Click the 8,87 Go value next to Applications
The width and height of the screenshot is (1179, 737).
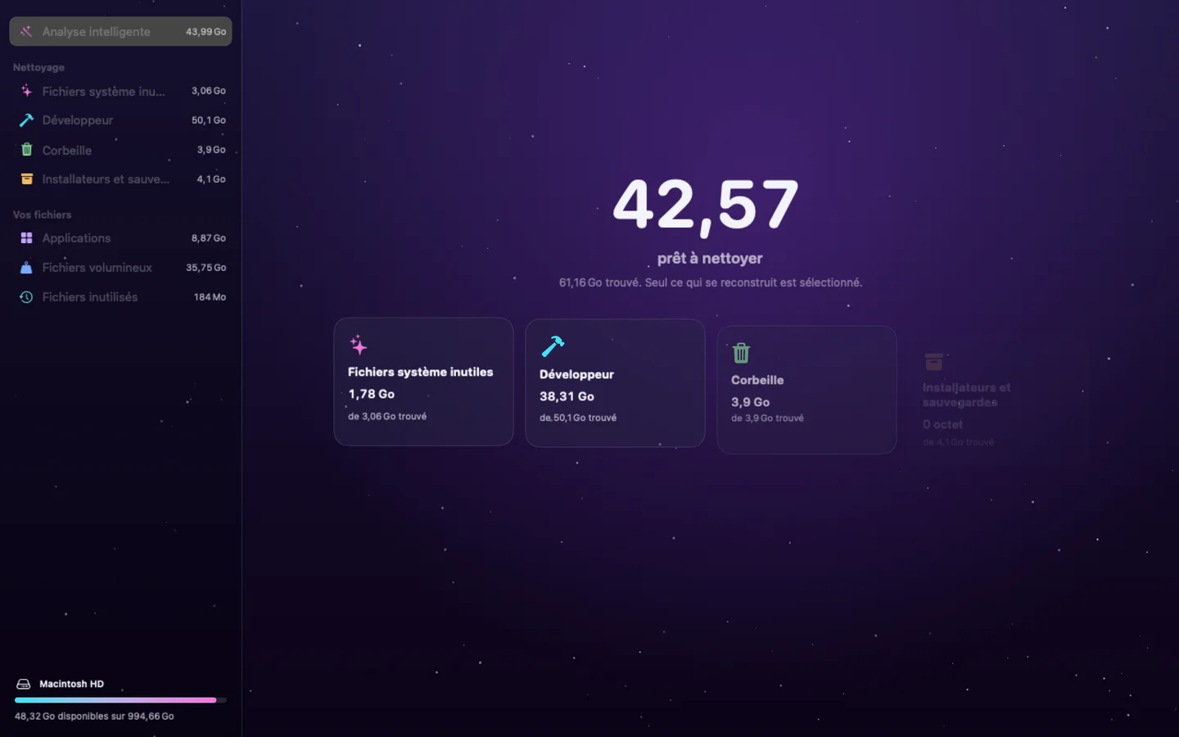(x=209, y=238)
